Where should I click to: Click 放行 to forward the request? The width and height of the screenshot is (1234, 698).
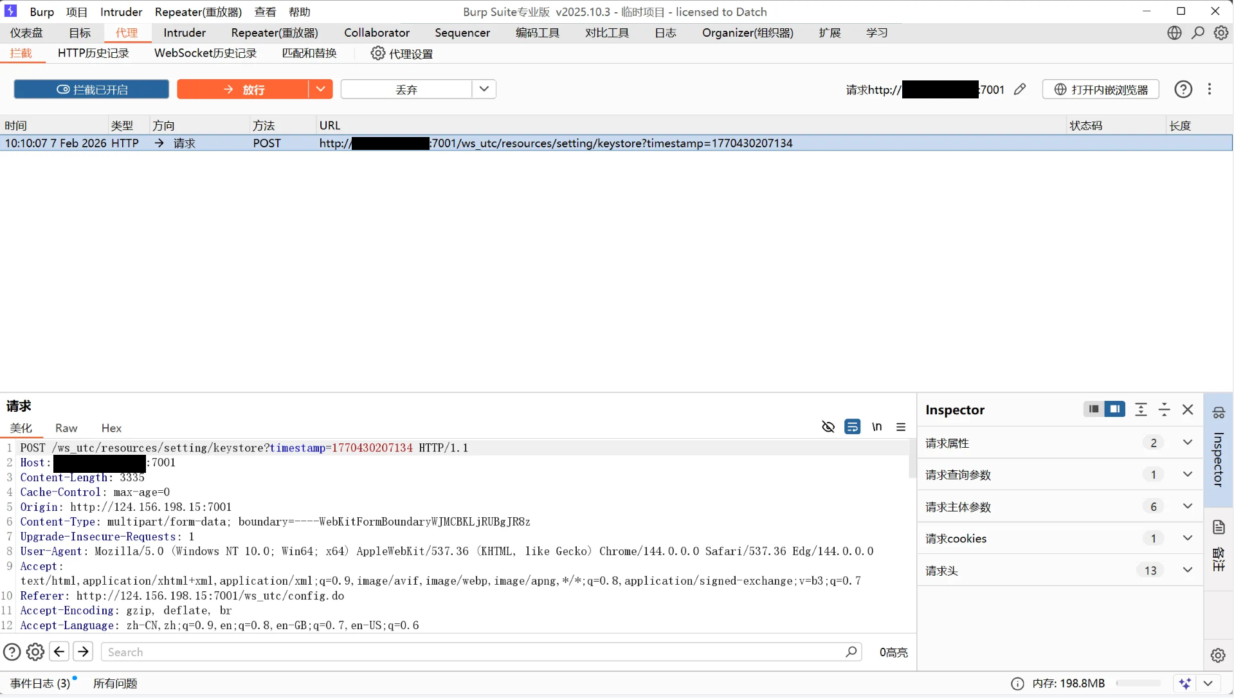243,89
